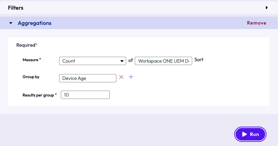Click the Required heading text
Screen dimensions: 278x146
click(x=26, y=45)
